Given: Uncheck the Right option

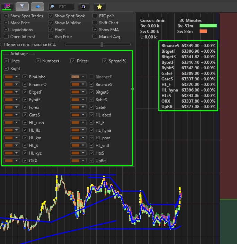Looking at the screenshot, I should [x=6, y=68].
